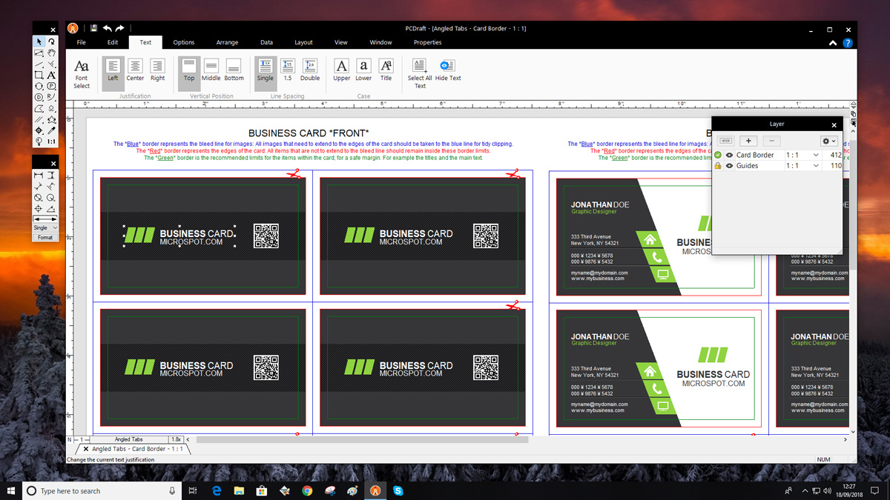This screenshot has height=500, width=890.
Task: Unlock the Guides layer padlock
Action: (718, 165)
